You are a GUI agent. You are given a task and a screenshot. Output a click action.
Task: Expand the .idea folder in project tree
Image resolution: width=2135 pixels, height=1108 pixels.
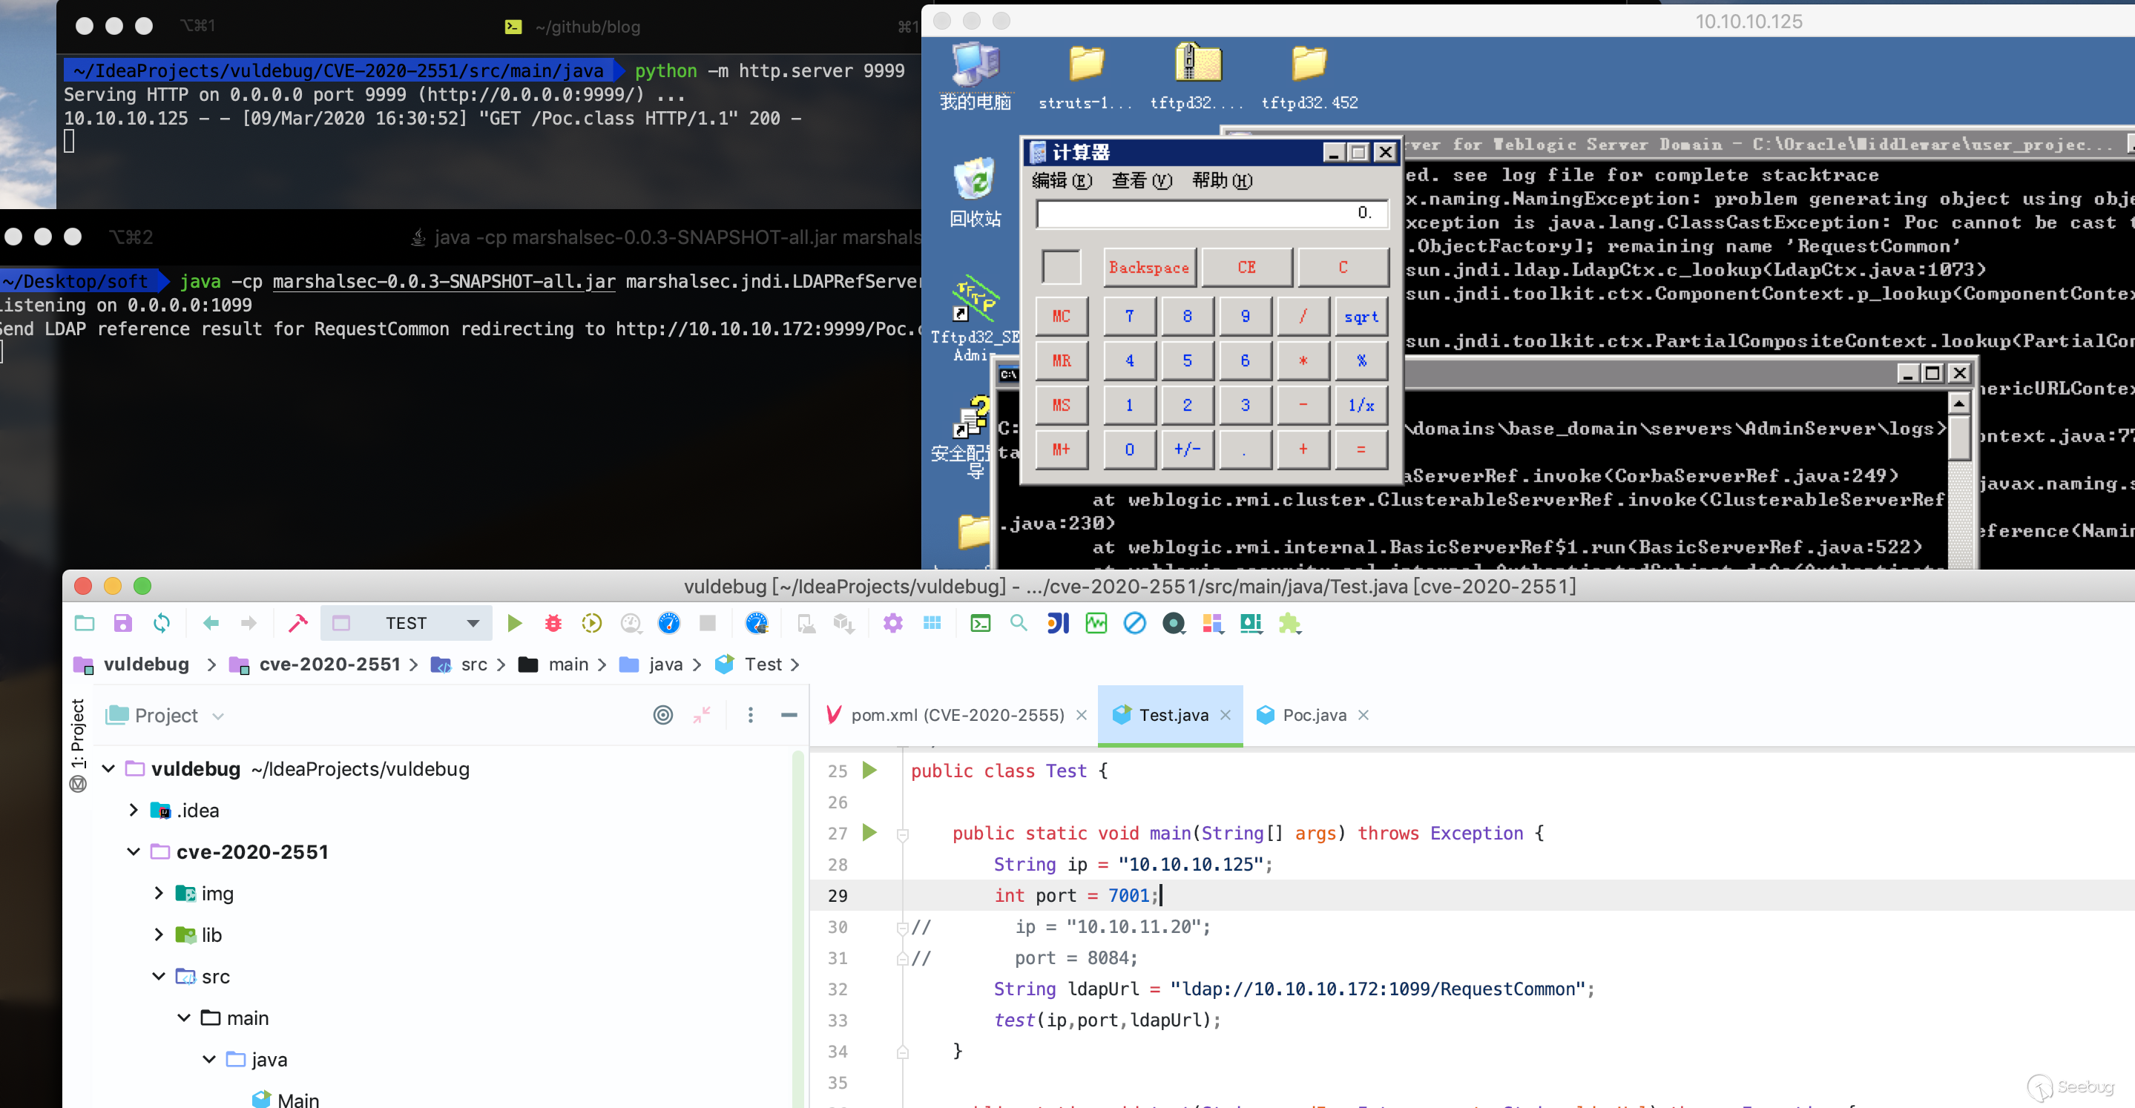point(134,811)
